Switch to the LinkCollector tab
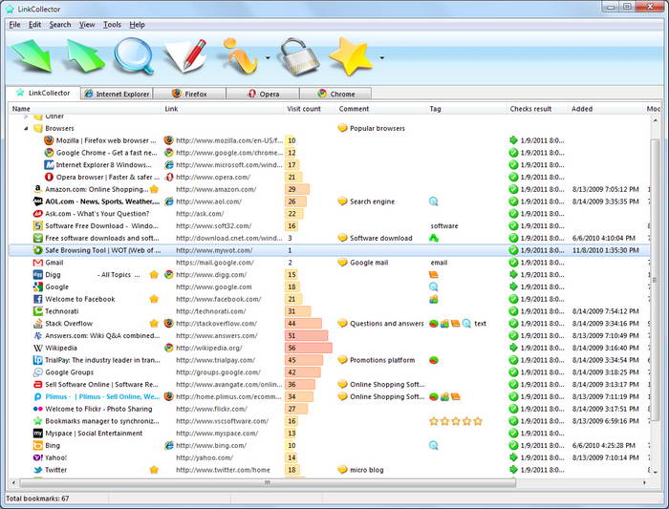669x509 pixels. pos(43,93)
